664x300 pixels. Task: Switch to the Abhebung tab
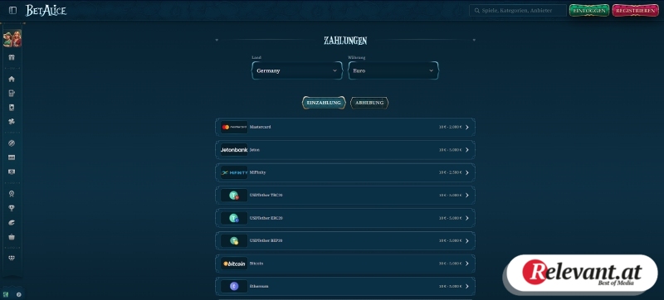click(369, 103)
